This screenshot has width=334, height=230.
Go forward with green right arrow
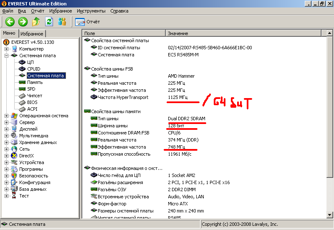click(23, 22)
